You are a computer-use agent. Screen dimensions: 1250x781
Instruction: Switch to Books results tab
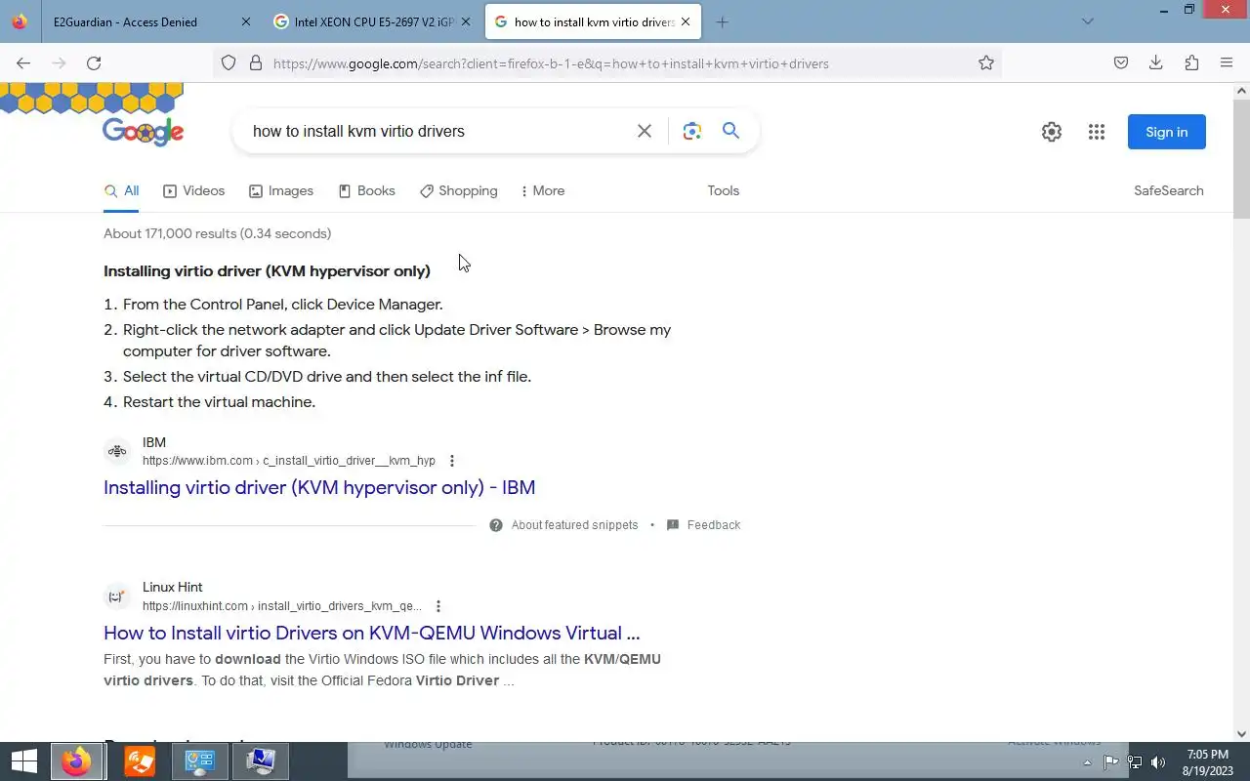click(x=367, y=190)
